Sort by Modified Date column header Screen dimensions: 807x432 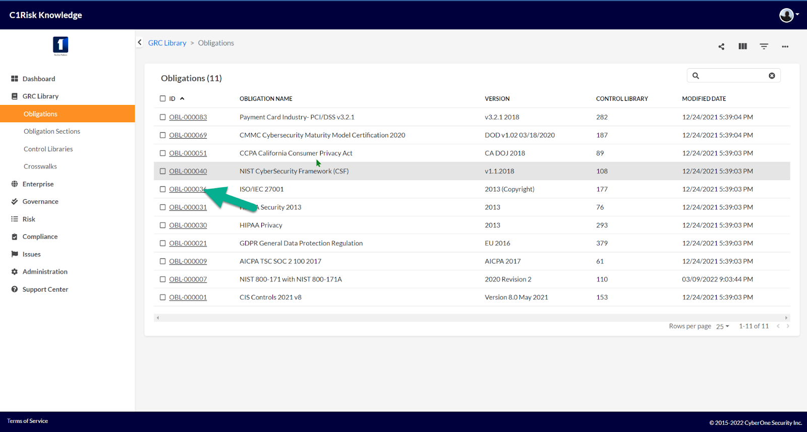coord(704,99)
